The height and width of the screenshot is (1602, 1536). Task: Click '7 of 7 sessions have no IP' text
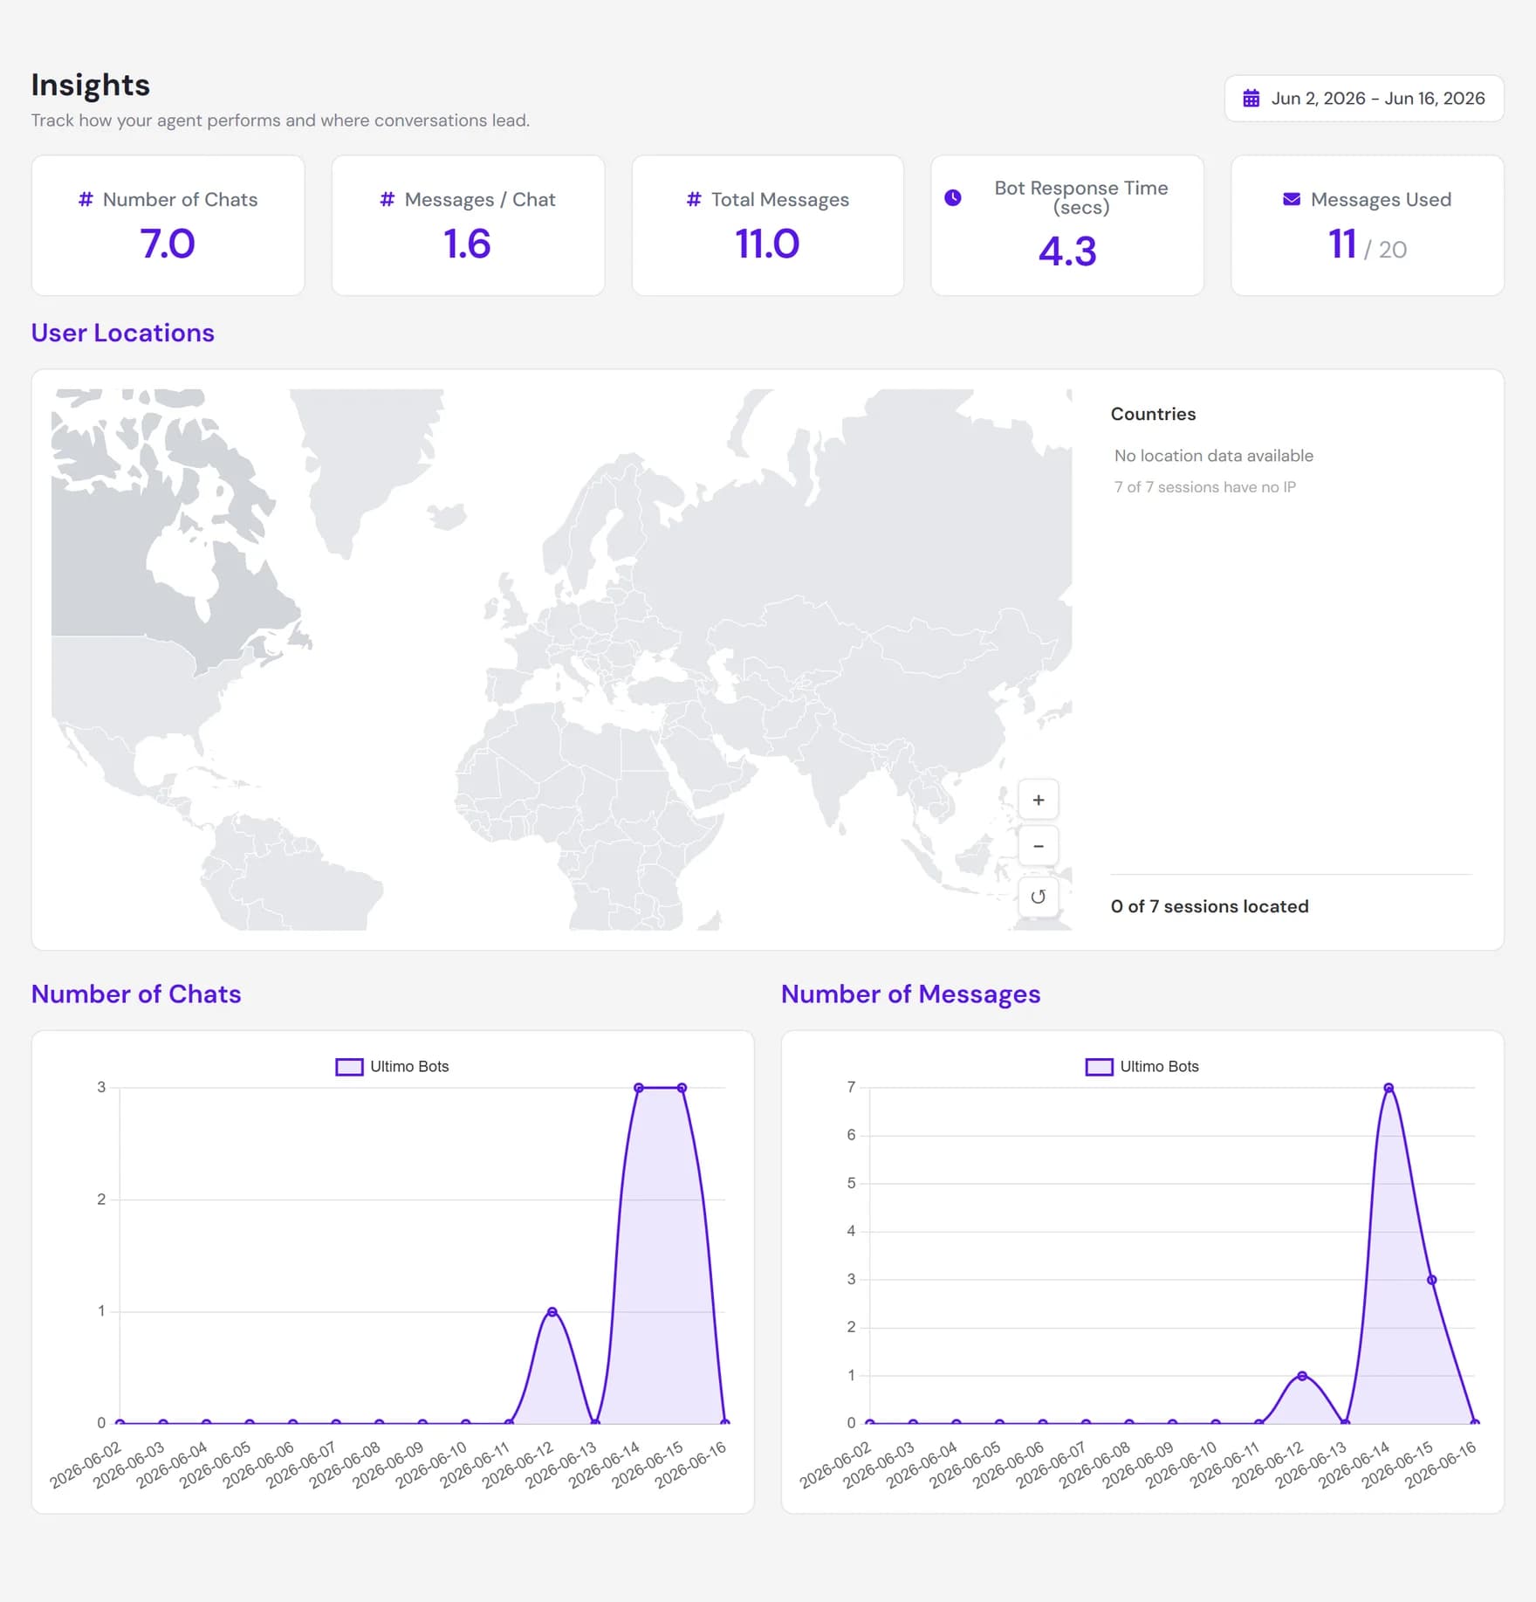click(x=1204, y=487)
